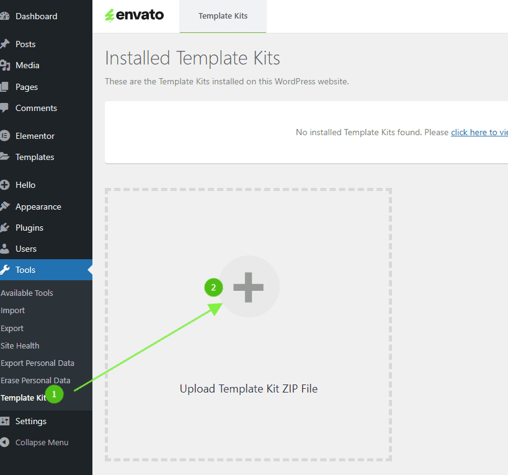Expand the Templates folder menu

(x=34, y=157)
